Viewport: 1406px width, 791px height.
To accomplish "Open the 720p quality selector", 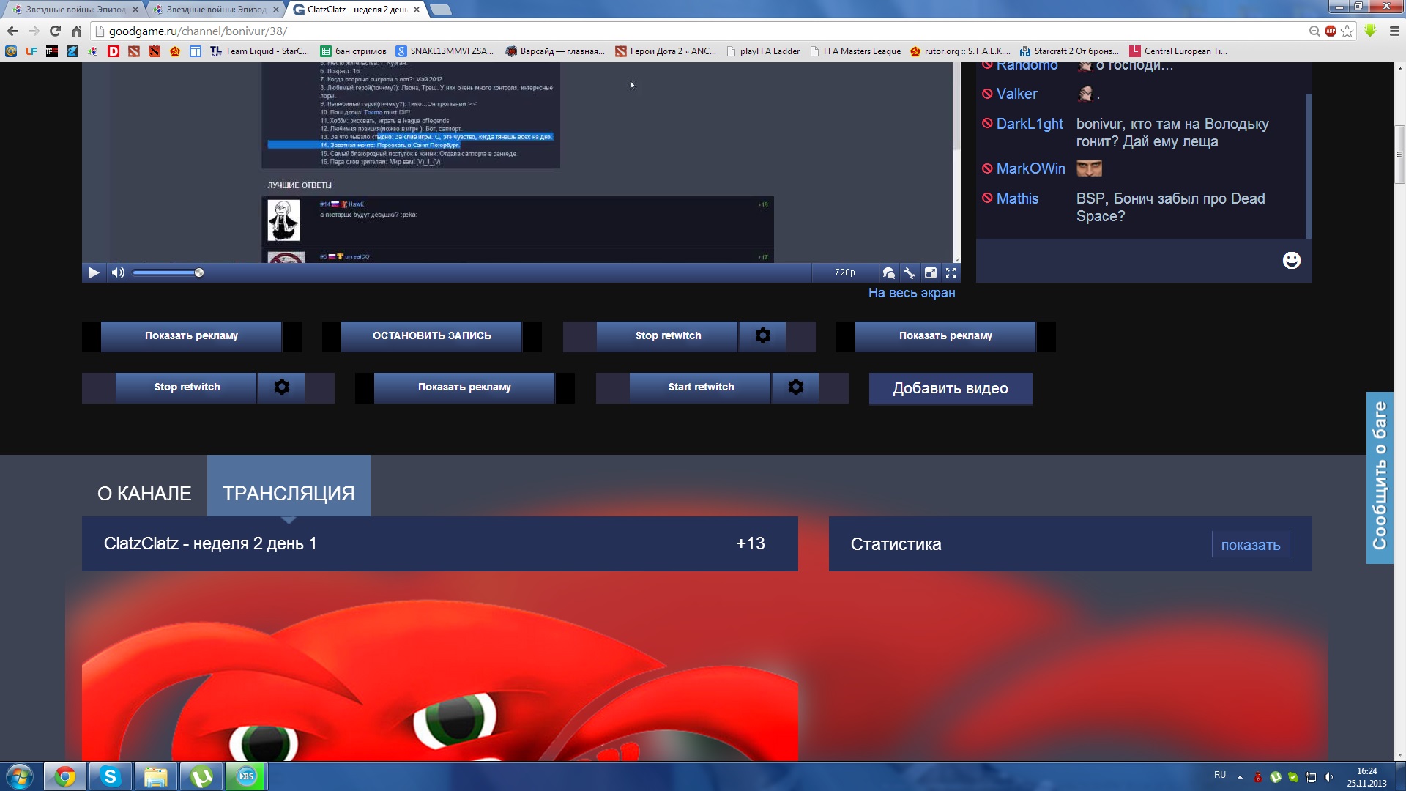I will [x=844, y=272].
